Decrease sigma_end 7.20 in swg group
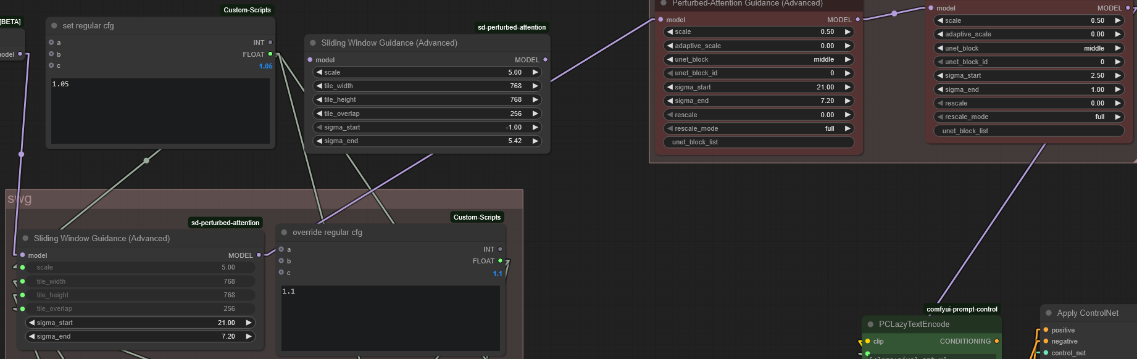1137x359 pixels. [x=31, y=336]
